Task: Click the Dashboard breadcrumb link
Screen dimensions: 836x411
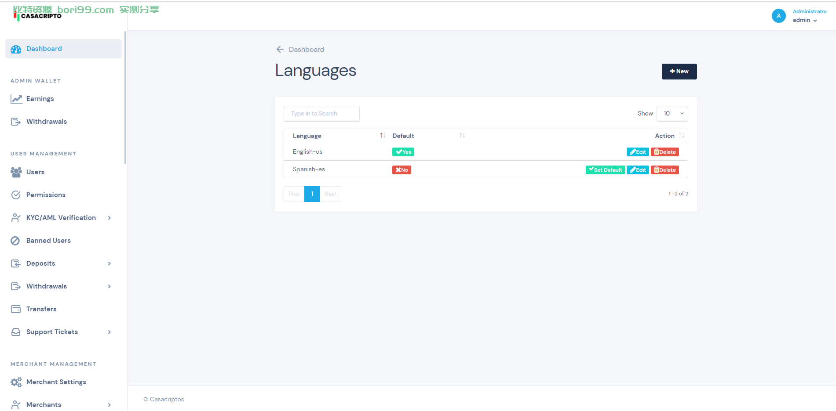Action: pyautogui.click(x=307, y=50)
